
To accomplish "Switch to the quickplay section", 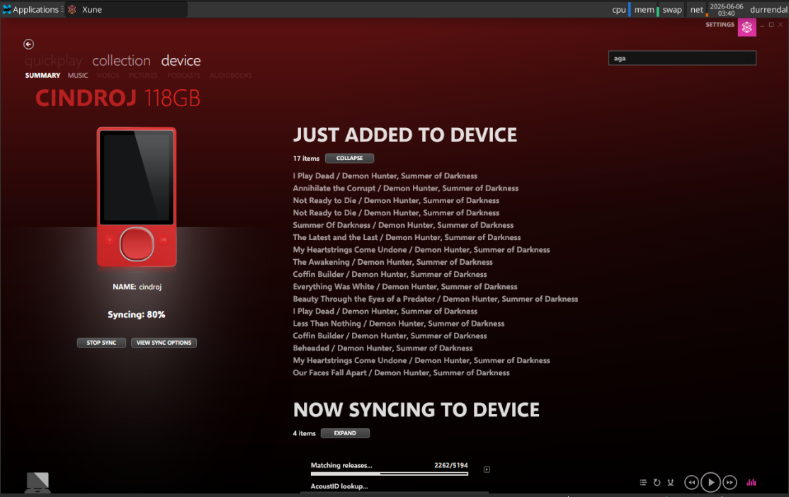I will [x=53, y=61].
